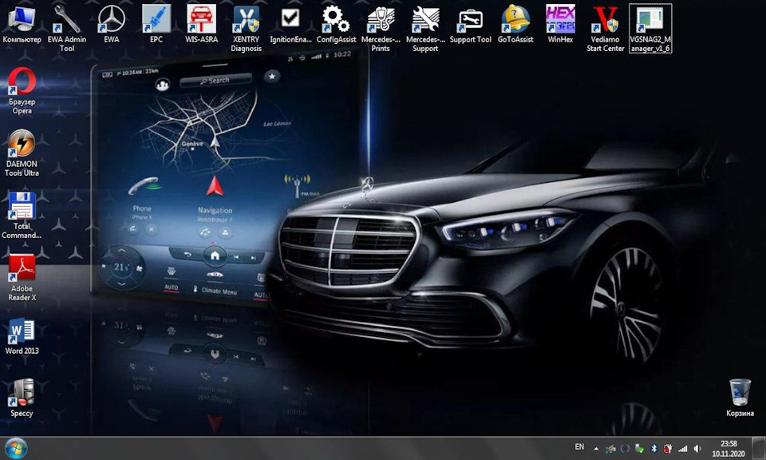Open the WinHex shortcut
766x460 pixels.
pyautogui.click(x=560, y=25)
